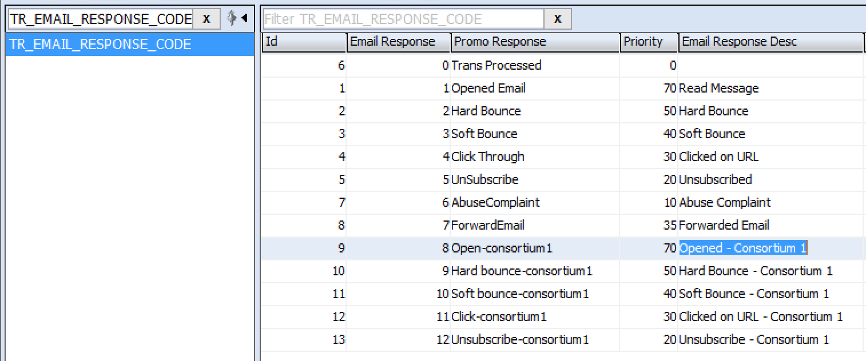Select the 'Unsubscribe-consortium1' cell
The image size is (866, 361).
pos(535,340)
